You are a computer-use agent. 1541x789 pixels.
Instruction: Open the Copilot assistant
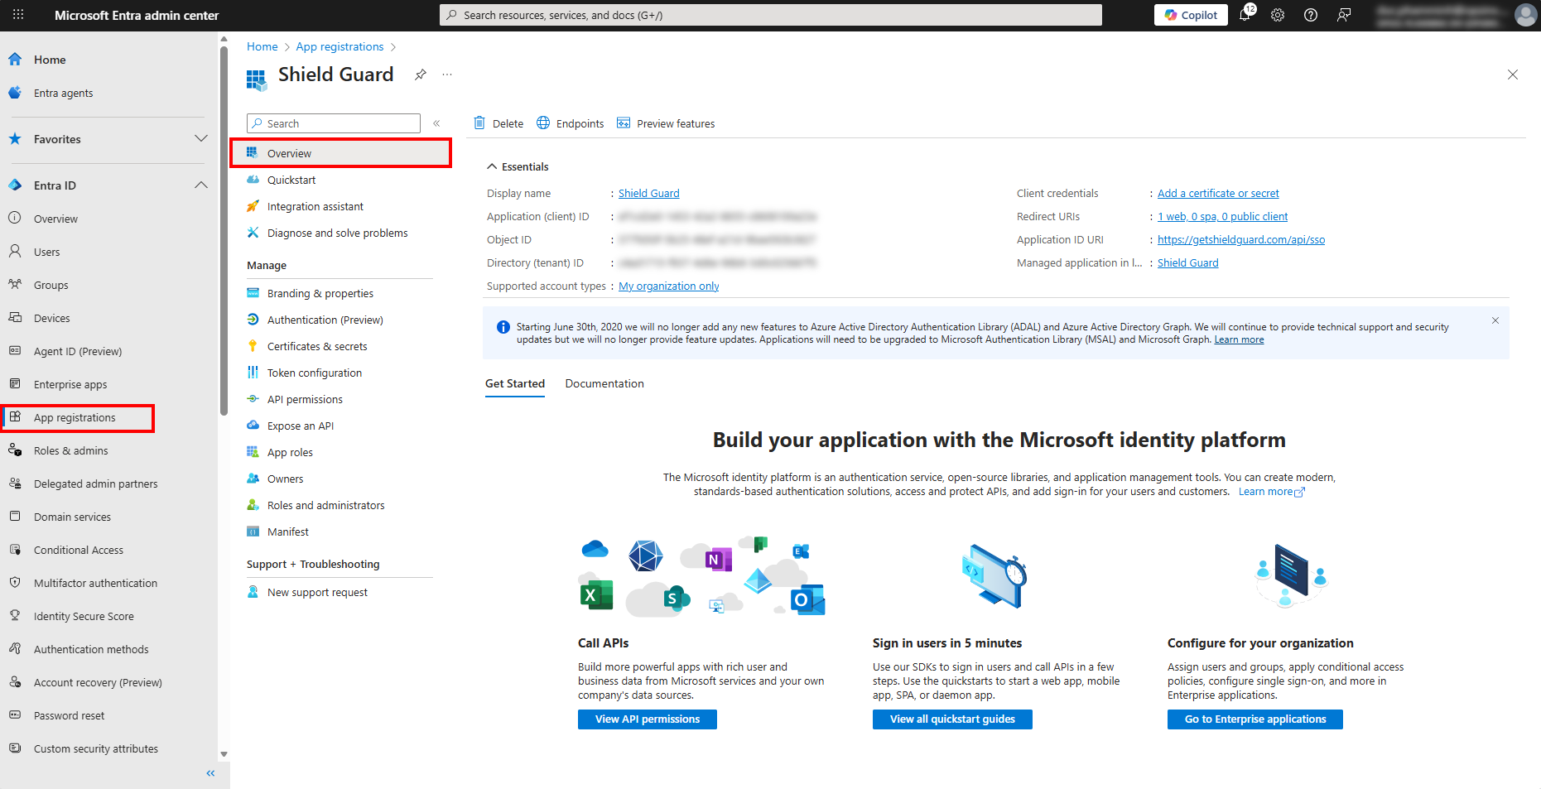tap(1191, 15)
